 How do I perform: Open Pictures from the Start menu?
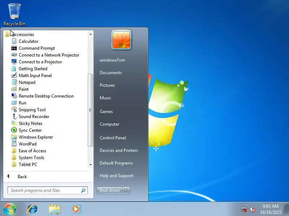tap(107, 85)
